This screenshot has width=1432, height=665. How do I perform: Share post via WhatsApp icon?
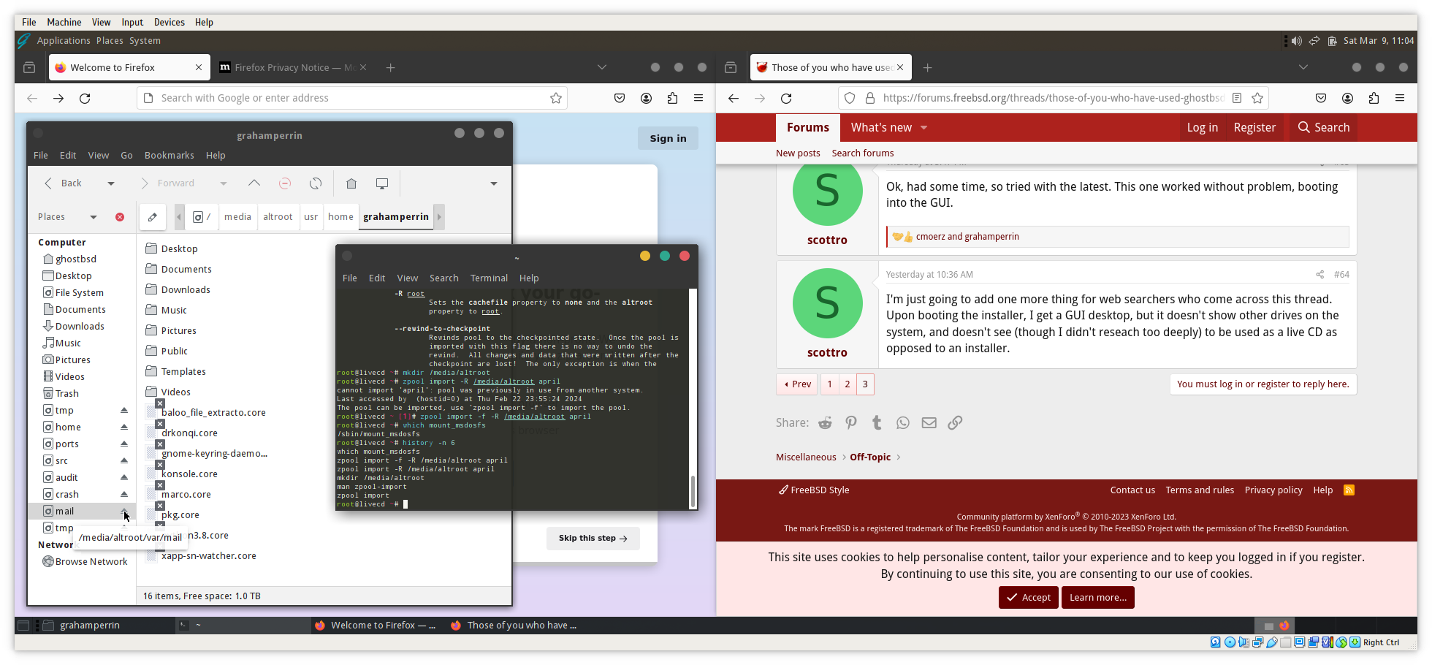coord(903,423)
